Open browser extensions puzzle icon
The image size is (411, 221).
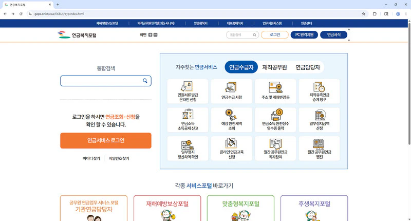click(x=375, y=14)
